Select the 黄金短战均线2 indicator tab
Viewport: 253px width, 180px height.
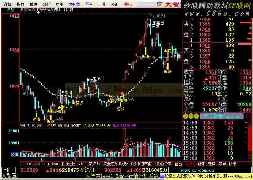point(116,164)
